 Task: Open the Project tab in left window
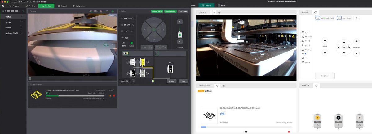(63, 6)
